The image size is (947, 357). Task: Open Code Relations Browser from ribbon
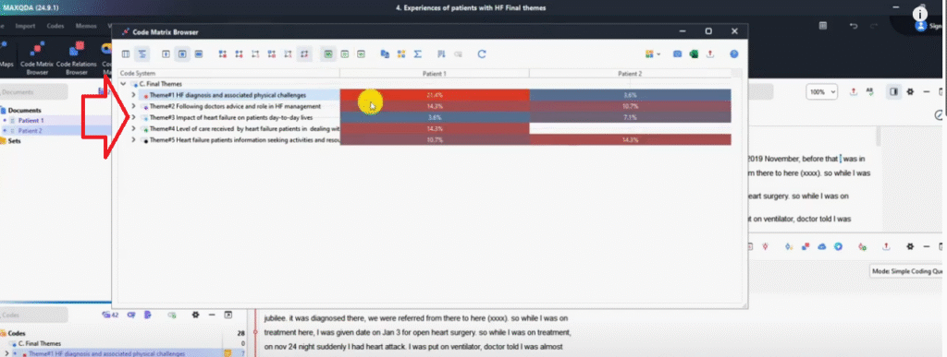pos(77,58)
